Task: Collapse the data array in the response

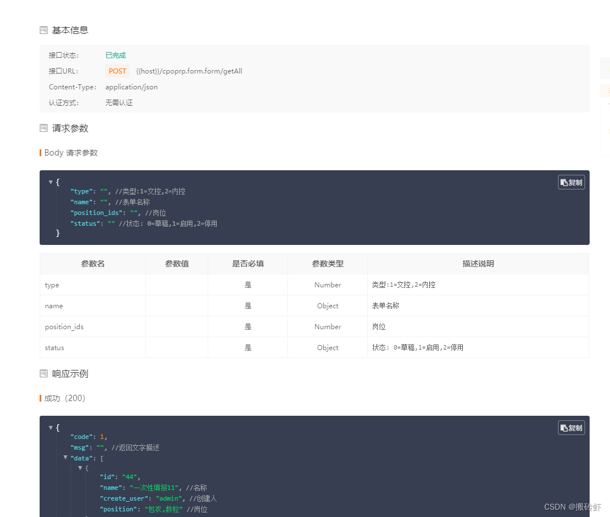Action: pos(66,458)
